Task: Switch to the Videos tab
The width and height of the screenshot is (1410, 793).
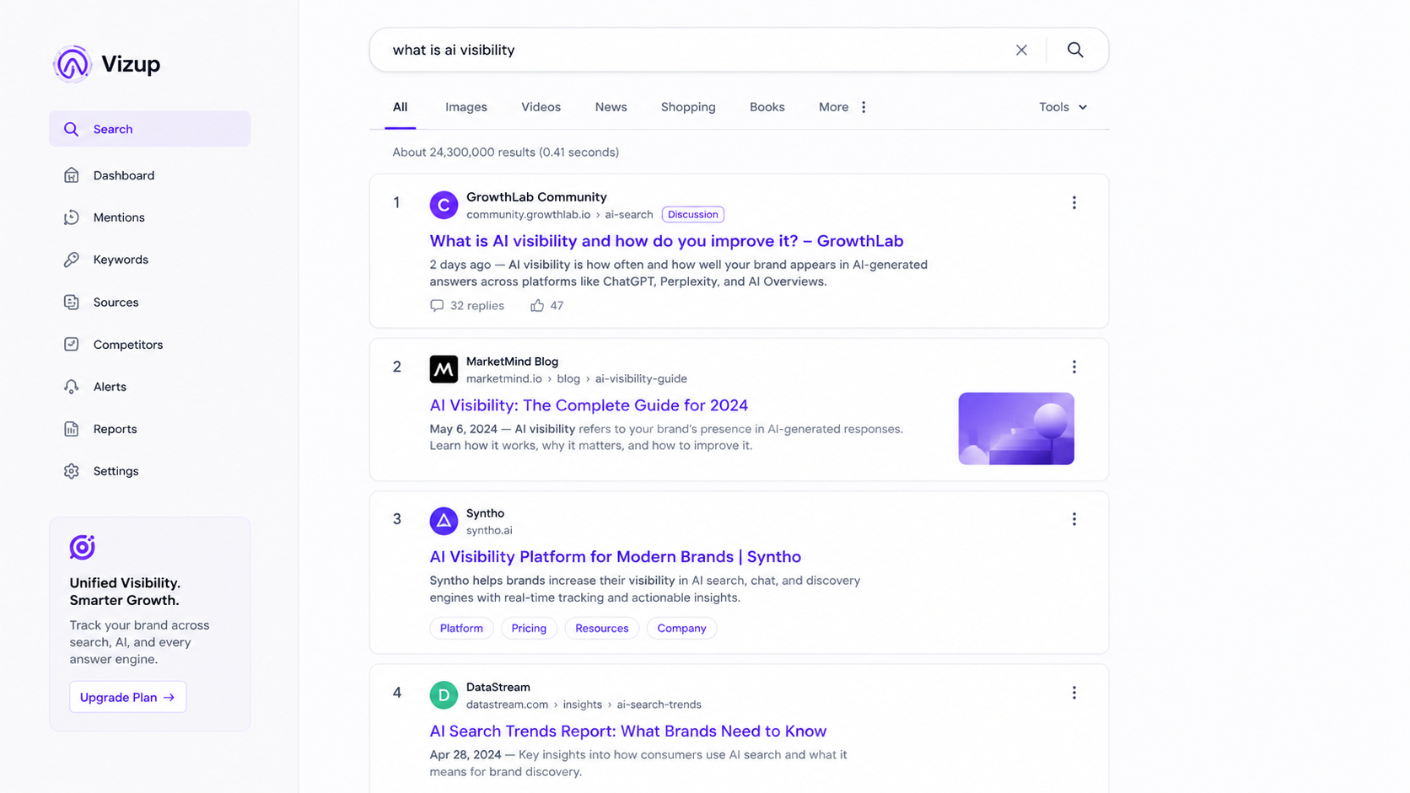Action: 541,107
